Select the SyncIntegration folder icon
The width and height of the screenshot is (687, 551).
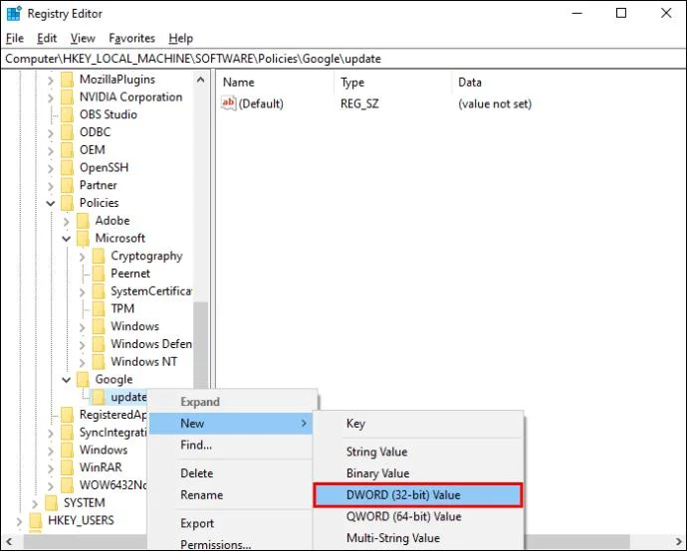(x=67, y=433)
